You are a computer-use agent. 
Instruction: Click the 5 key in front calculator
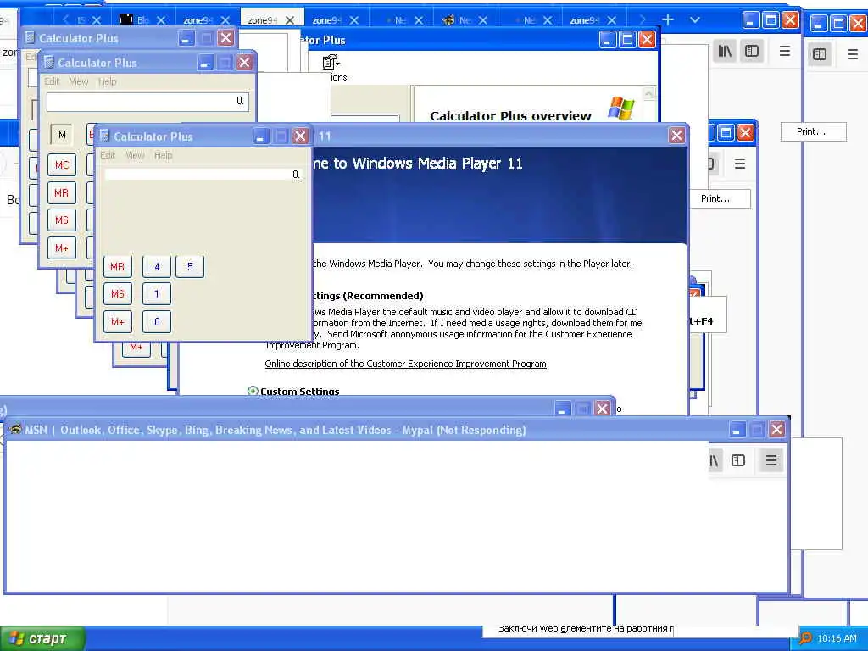tap(190, 267)
